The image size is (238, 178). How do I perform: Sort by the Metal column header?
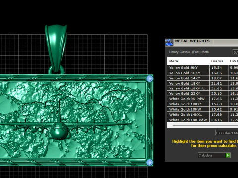tap(188, 61)
